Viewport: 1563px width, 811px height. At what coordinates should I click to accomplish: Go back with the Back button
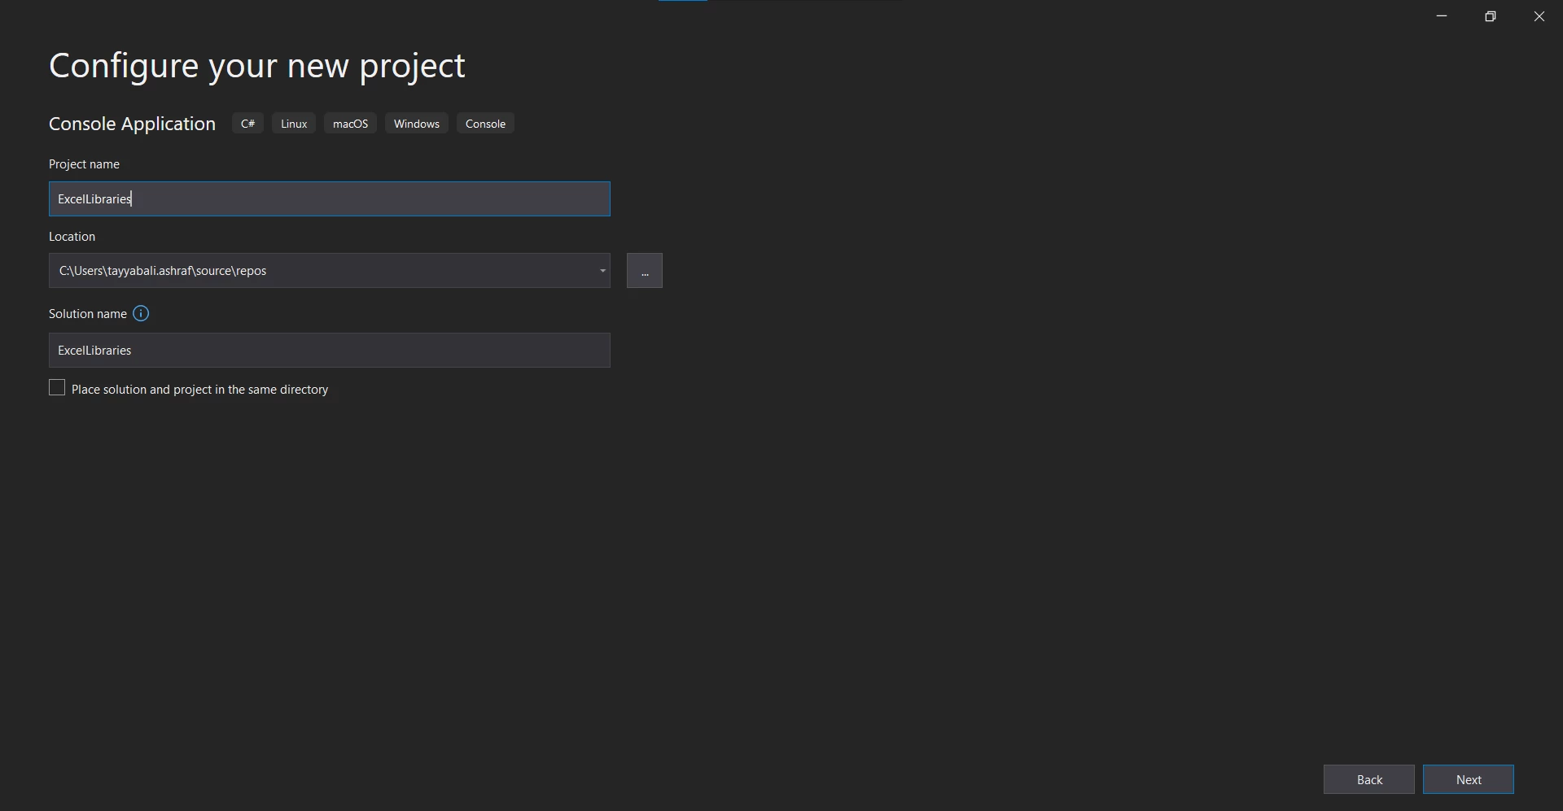pos(1368,779)
